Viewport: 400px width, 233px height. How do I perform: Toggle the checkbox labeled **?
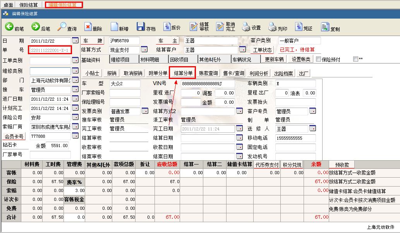pos(355,59)
